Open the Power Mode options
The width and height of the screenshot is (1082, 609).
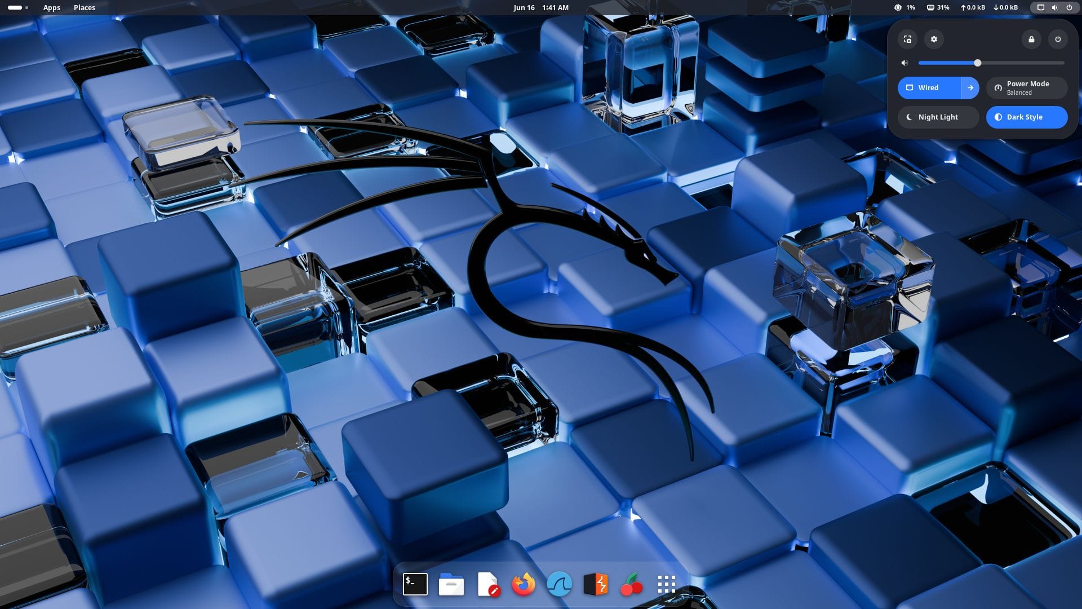tap(1026, 87)
